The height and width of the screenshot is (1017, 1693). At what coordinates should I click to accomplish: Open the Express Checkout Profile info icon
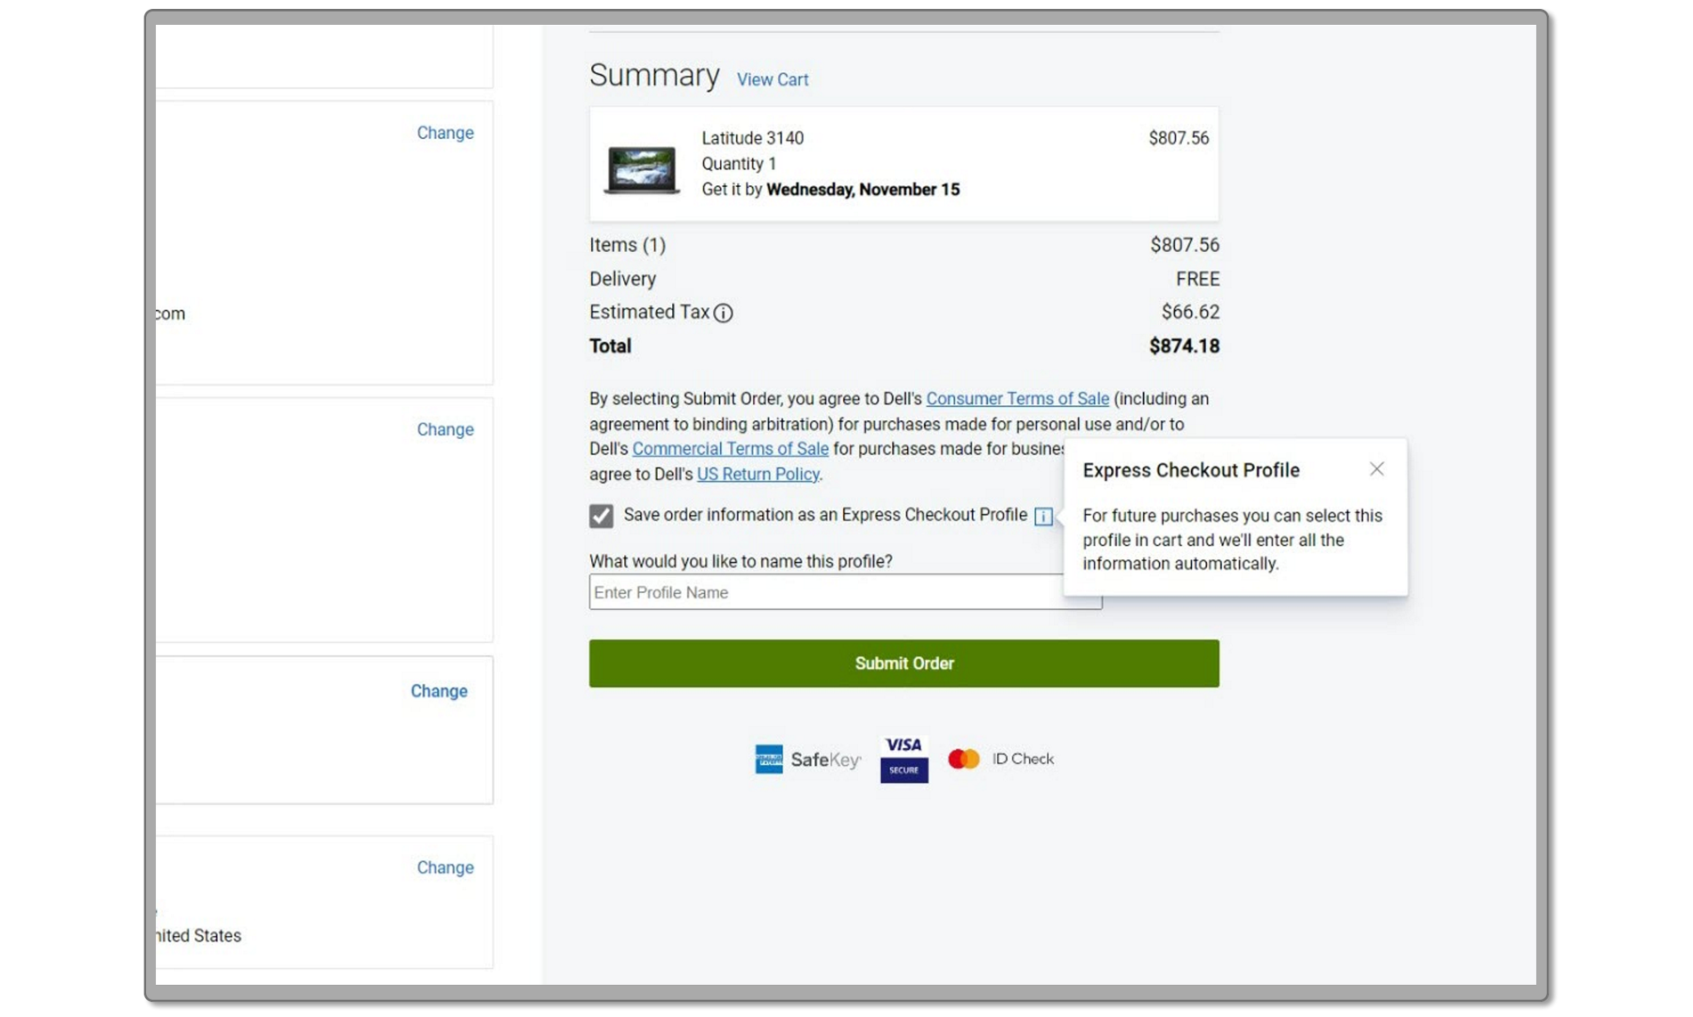[1043, 517]
